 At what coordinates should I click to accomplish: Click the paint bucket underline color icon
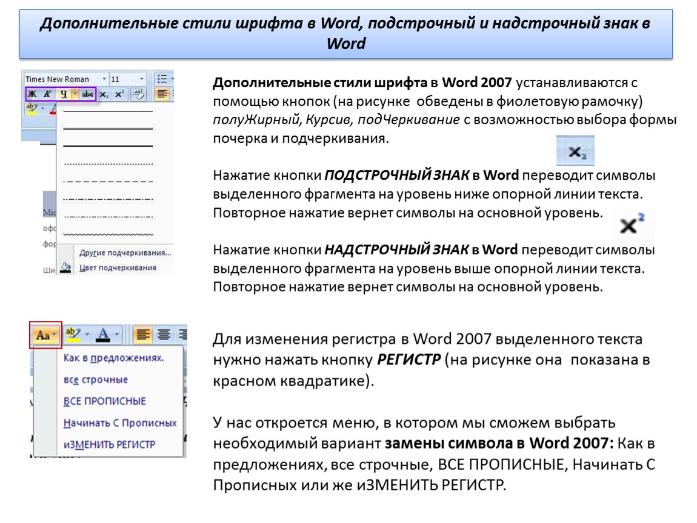[x=66, y=268]
